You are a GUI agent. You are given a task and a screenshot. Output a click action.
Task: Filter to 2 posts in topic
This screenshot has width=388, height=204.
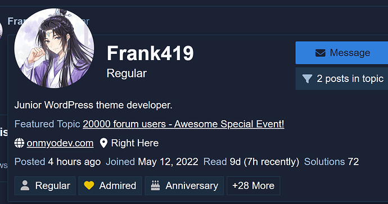[x=342, y=79]
